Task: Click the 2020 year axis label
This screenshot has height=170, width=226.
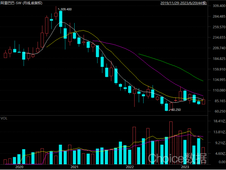Action: tap(19, 167)
